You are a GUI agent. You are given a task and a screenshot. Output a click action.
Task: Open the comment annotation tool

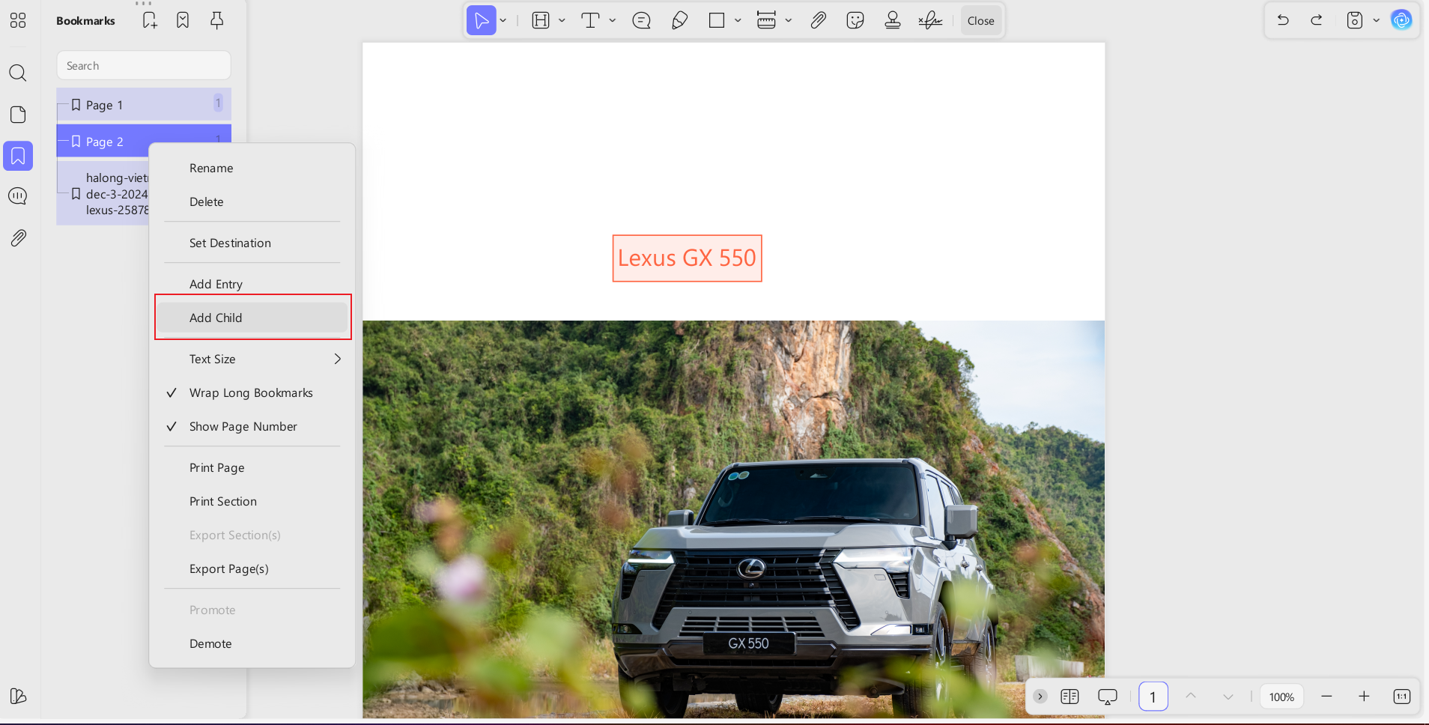(x=640, y=20)
